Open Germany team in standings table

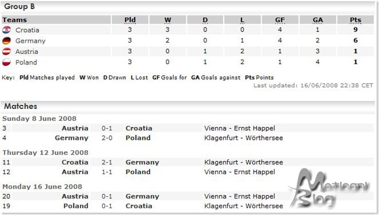tap(30, 41)
